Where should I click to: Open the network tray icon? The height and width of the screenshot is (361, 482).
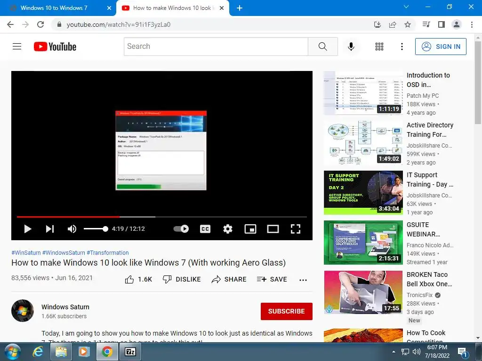point(405,352)
